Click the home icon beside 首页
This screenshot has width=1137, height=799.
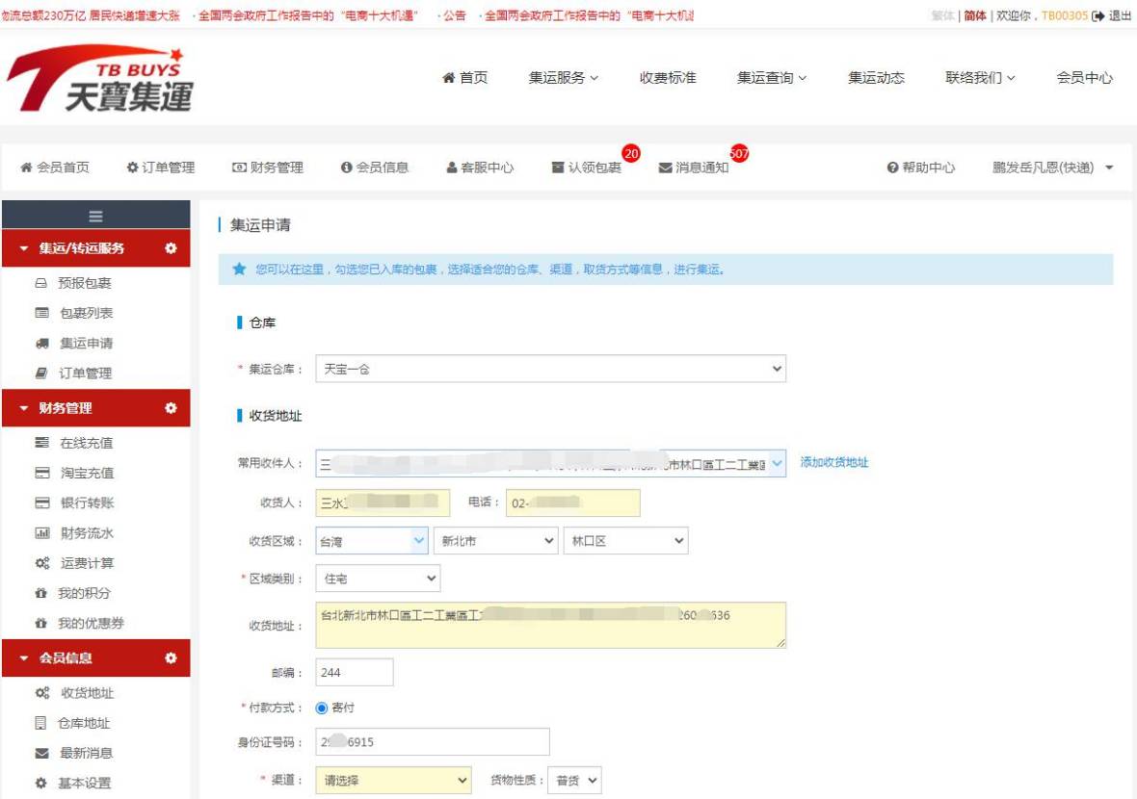pos(448,78)
